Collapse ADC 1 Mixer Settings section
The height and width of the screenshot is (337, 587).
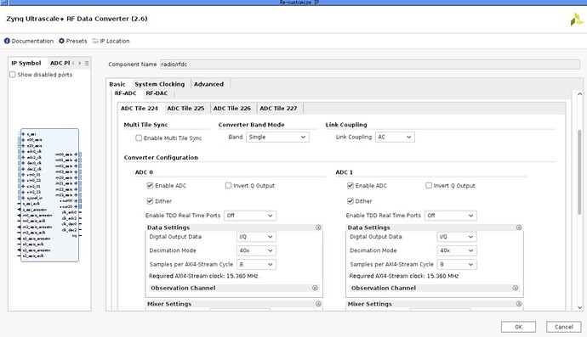click(x=518, y=304)
